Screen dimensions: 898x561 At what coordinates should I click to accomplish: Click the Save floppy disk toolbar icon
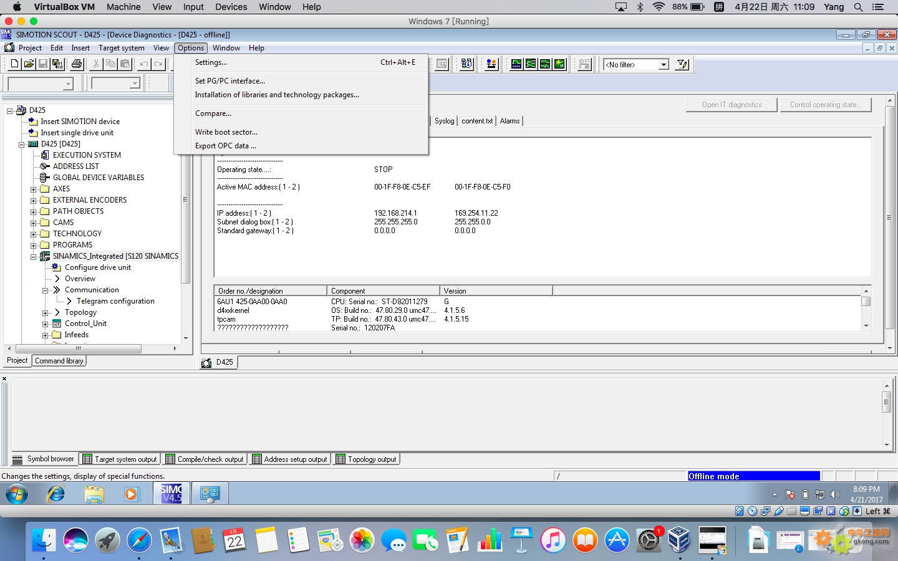[43, 64]
